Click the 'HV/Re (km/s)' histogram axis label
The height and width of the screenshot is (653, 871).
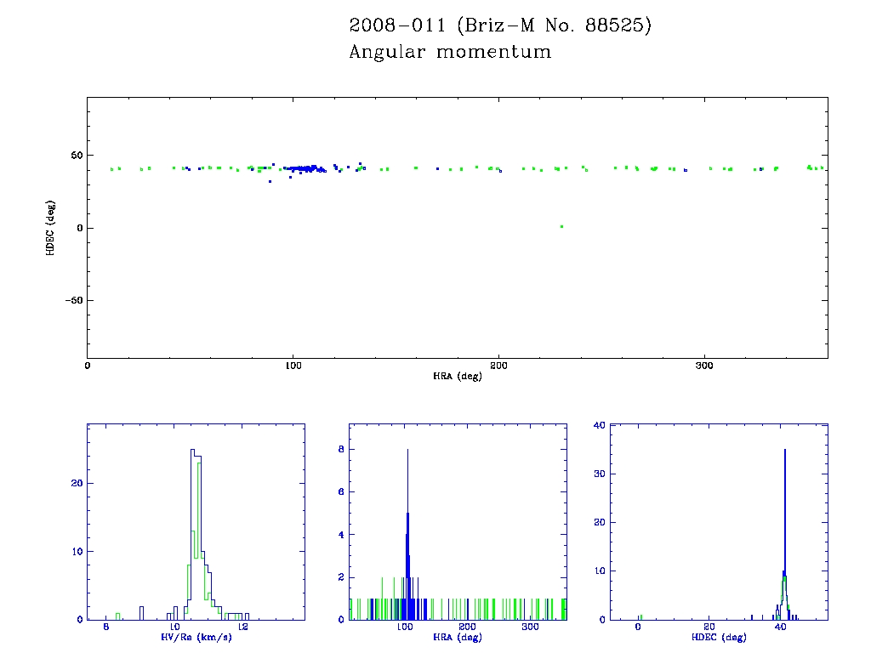[196, 637]
